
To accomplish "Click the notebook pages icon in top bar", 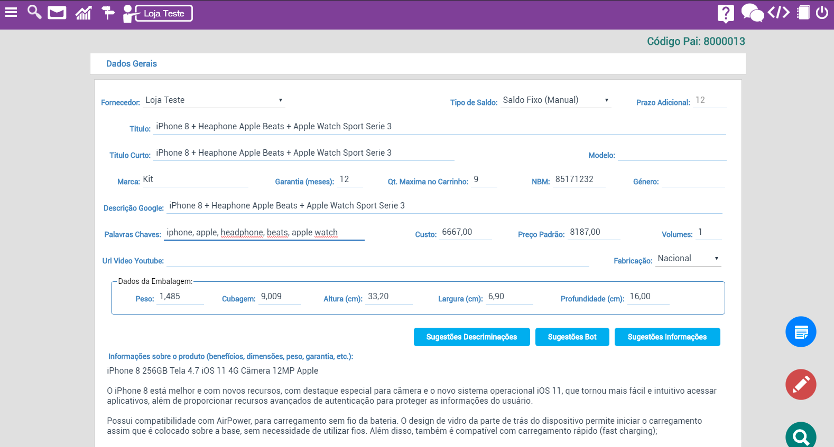I will click(803, 12).
